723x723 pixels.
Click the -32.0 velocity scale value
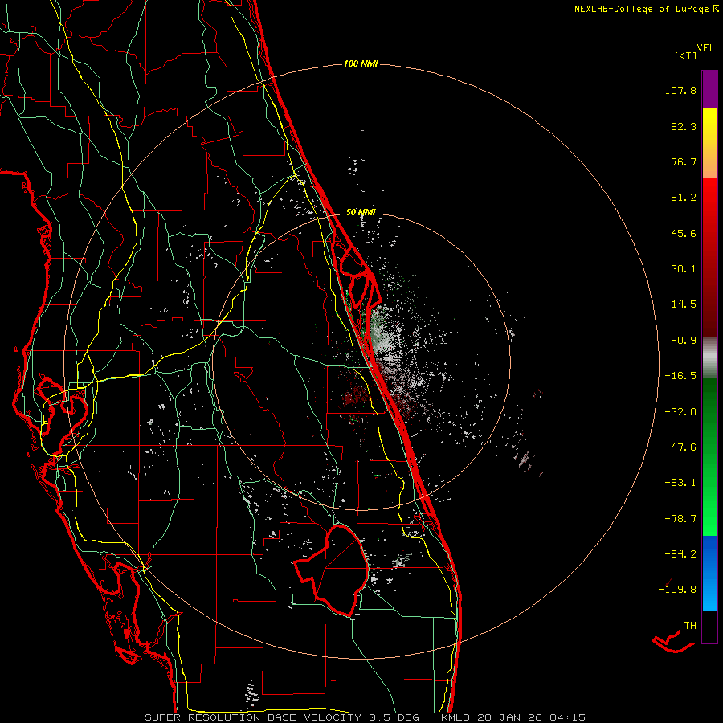pos(680,412)
